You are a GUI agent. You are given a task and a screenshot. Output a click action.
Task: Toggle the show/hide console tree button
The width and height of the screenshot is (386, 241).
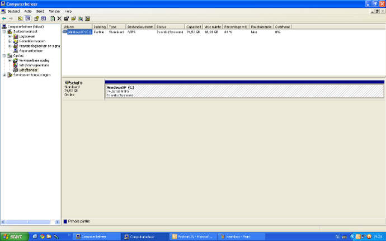[27, 18]
